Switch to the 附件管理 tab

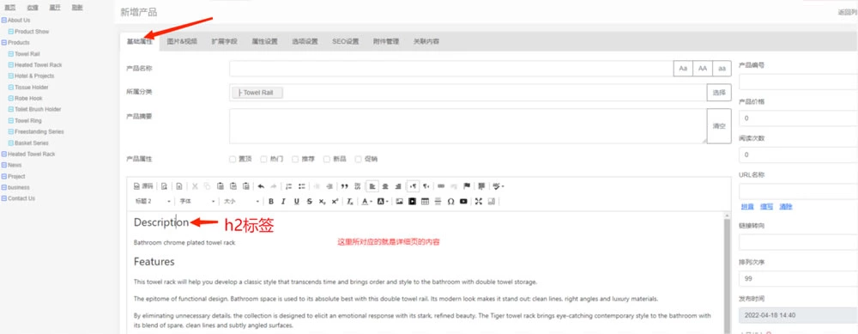pos(386,41)
